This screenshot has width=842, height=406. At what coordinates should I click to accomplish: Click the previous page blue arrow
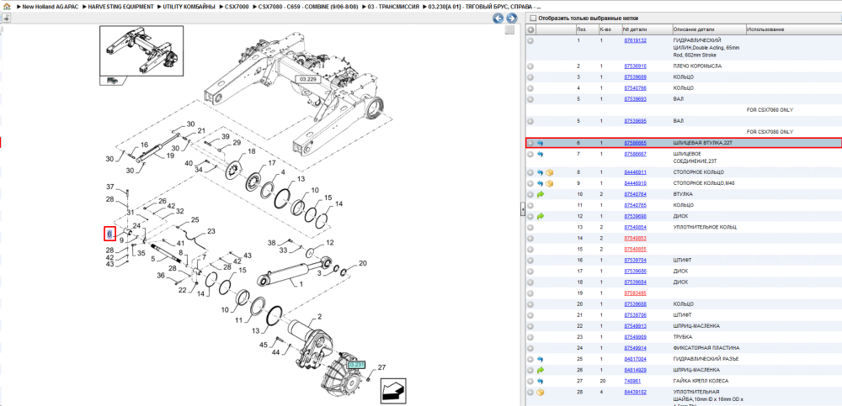click(498, 18)
